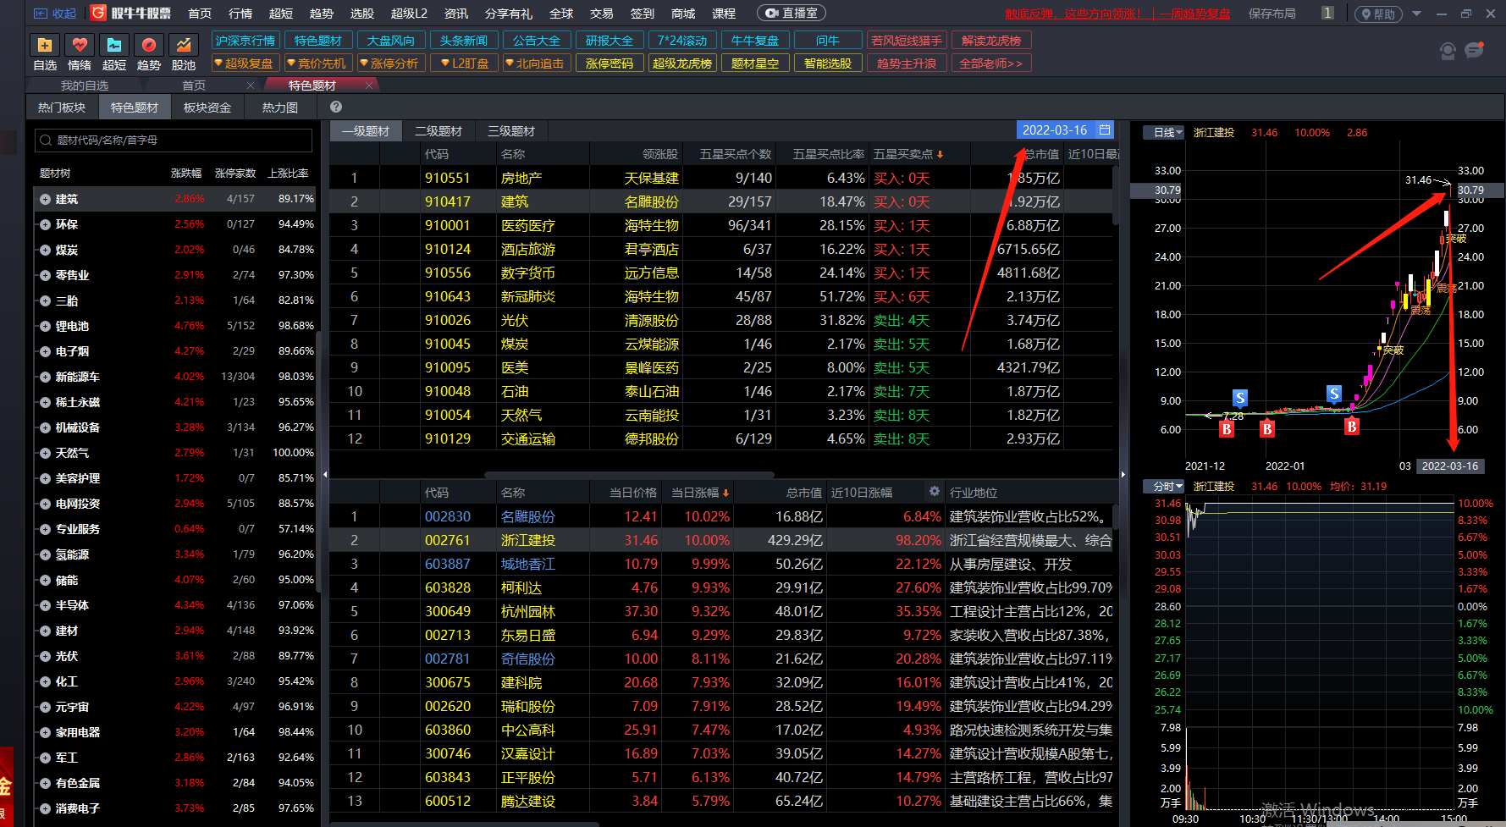This screenshot has height=827, width=1506.
Task: Select the 数字货币 910556 theme row
Action: coord(720,273)
